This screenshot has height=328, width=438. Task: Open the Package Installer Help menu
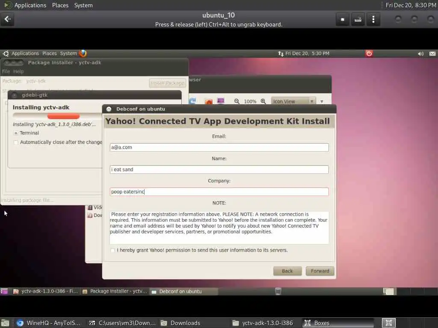(18, 71)
